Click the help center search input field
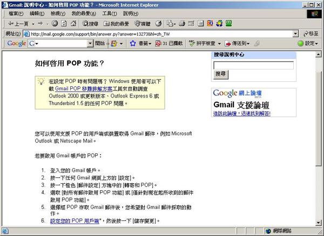 pos(254,65)
